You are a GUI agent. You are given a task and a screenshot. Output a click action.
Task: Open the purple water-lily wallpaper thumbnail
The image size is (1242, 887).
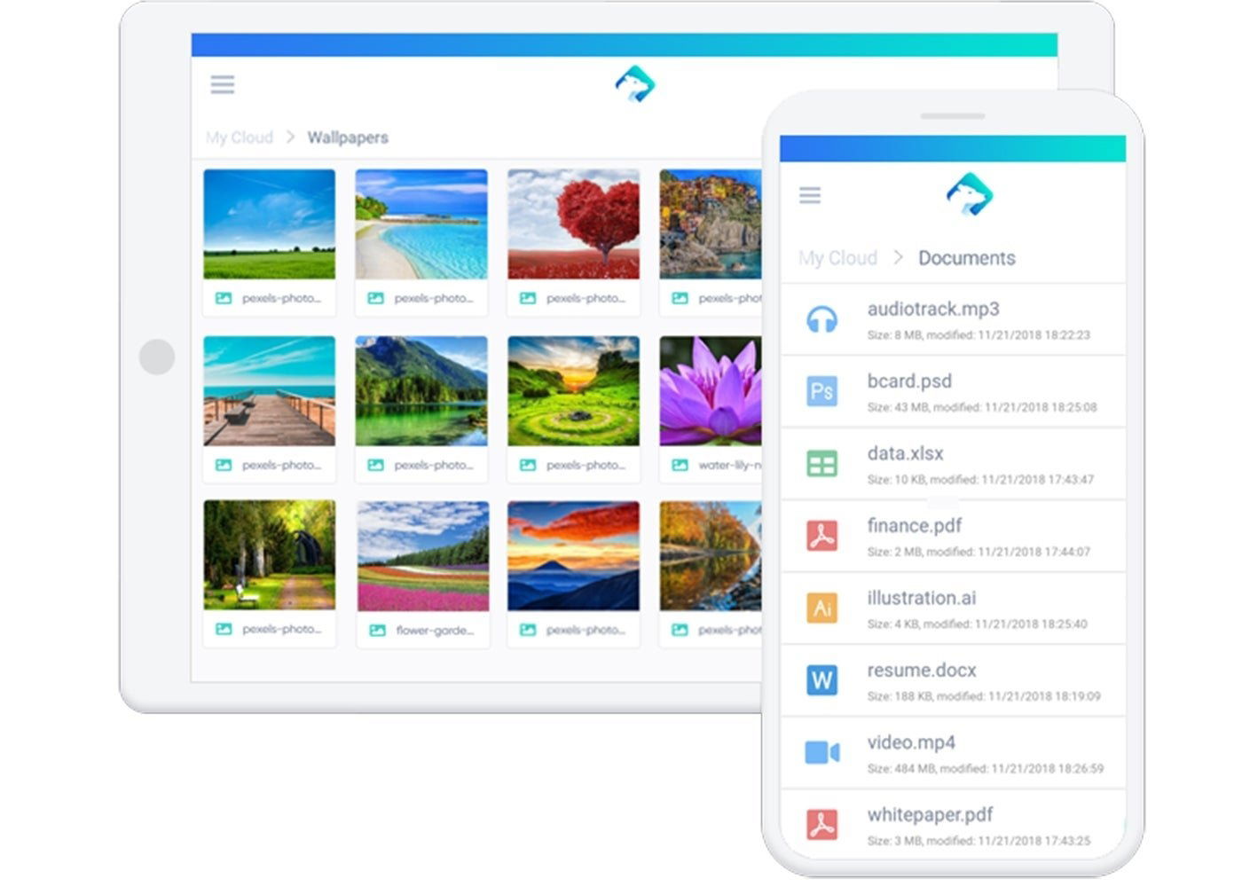711,390
